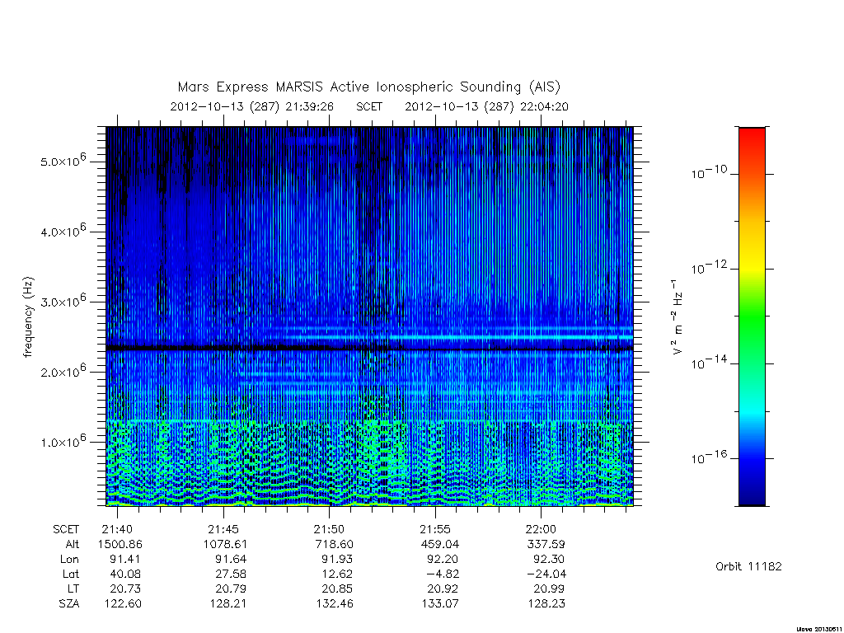Click the 'SZA' row label
Screen dimensions: 844x633
pyautogui.click(x=69, y=604)
